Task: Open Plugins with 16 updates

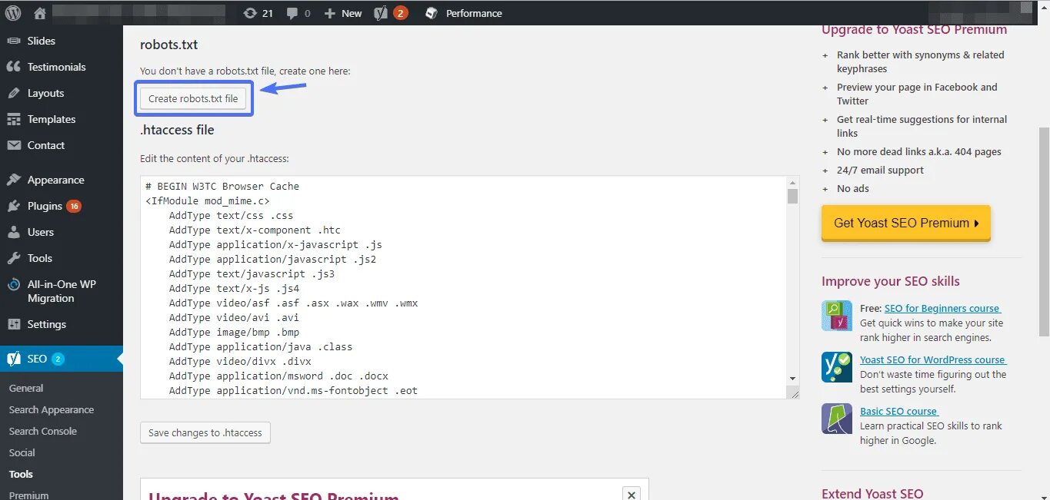Action: (x=54, y=206)
